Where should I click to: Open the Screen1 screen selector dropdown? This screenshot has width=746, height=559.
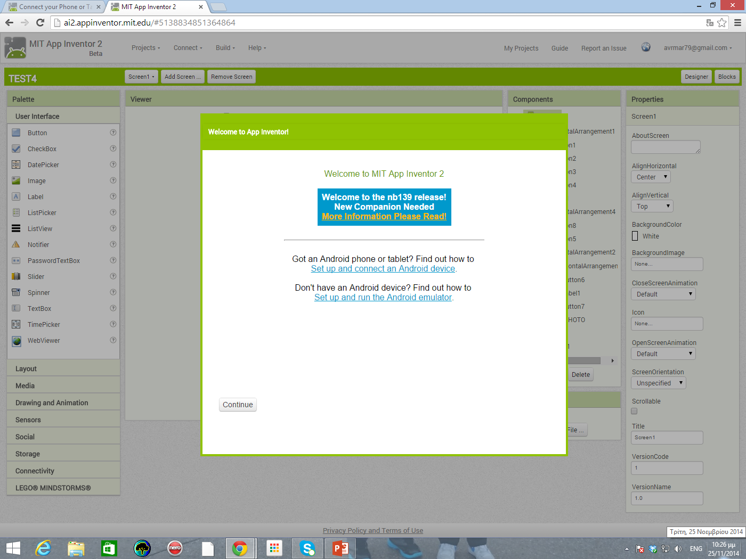pos(141,77)
